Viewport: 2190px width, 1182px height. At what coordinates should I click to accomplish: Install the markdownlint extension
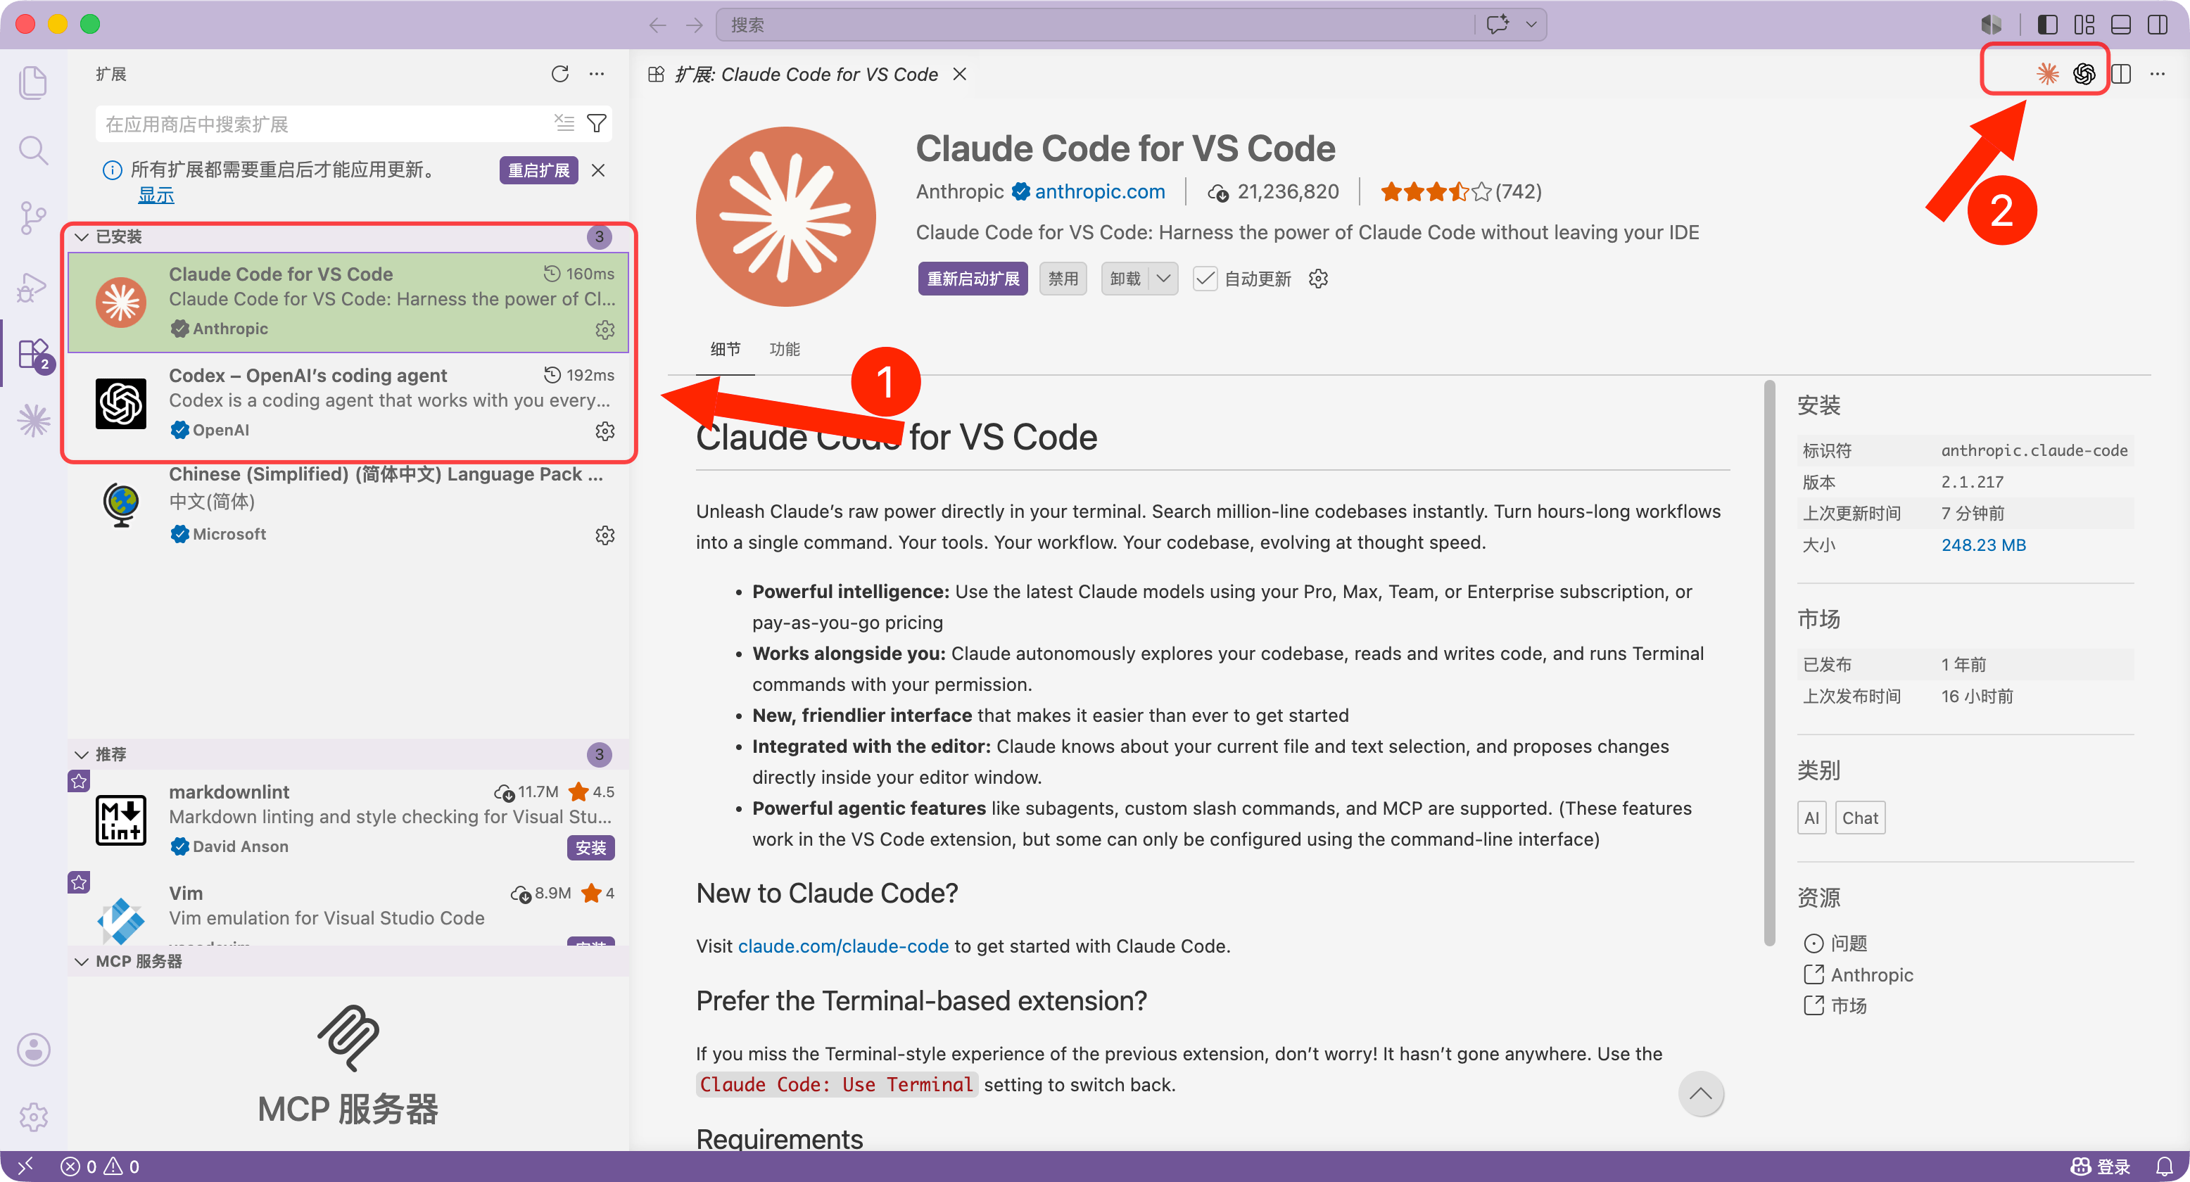tap(591, 847)
